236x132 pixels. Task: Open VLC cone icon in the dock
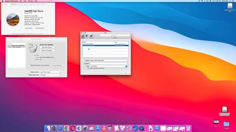(104, 128)
